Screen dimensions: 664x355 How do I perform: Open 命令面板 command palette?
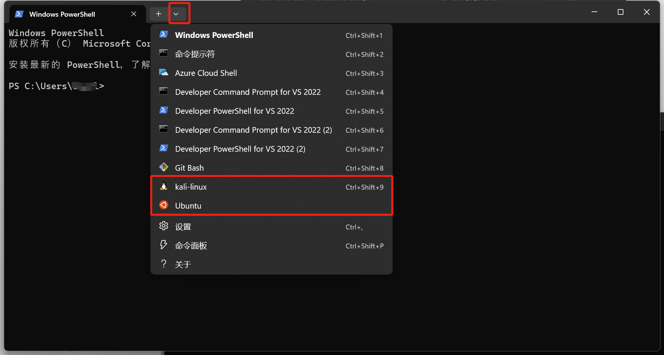(x=271, y=246)
